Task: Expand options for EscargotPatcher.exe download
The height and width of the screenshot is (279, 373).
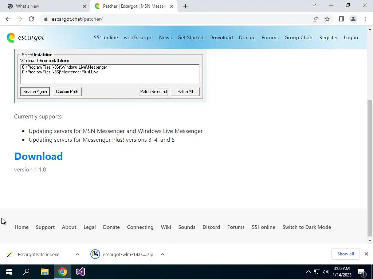Action: point(78,254)
